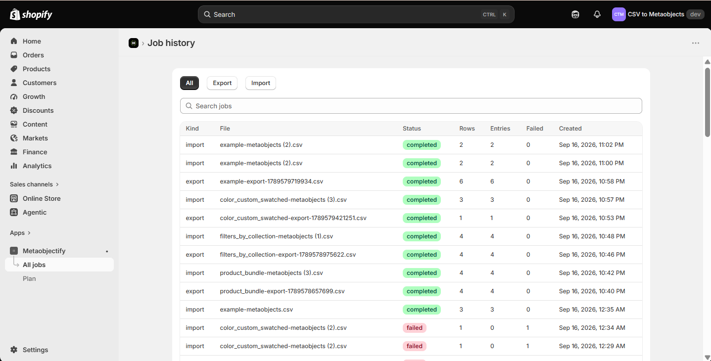Click the completed badge at 11:02 PM row
Screen dimensions: 711x361
coord(422,145)
